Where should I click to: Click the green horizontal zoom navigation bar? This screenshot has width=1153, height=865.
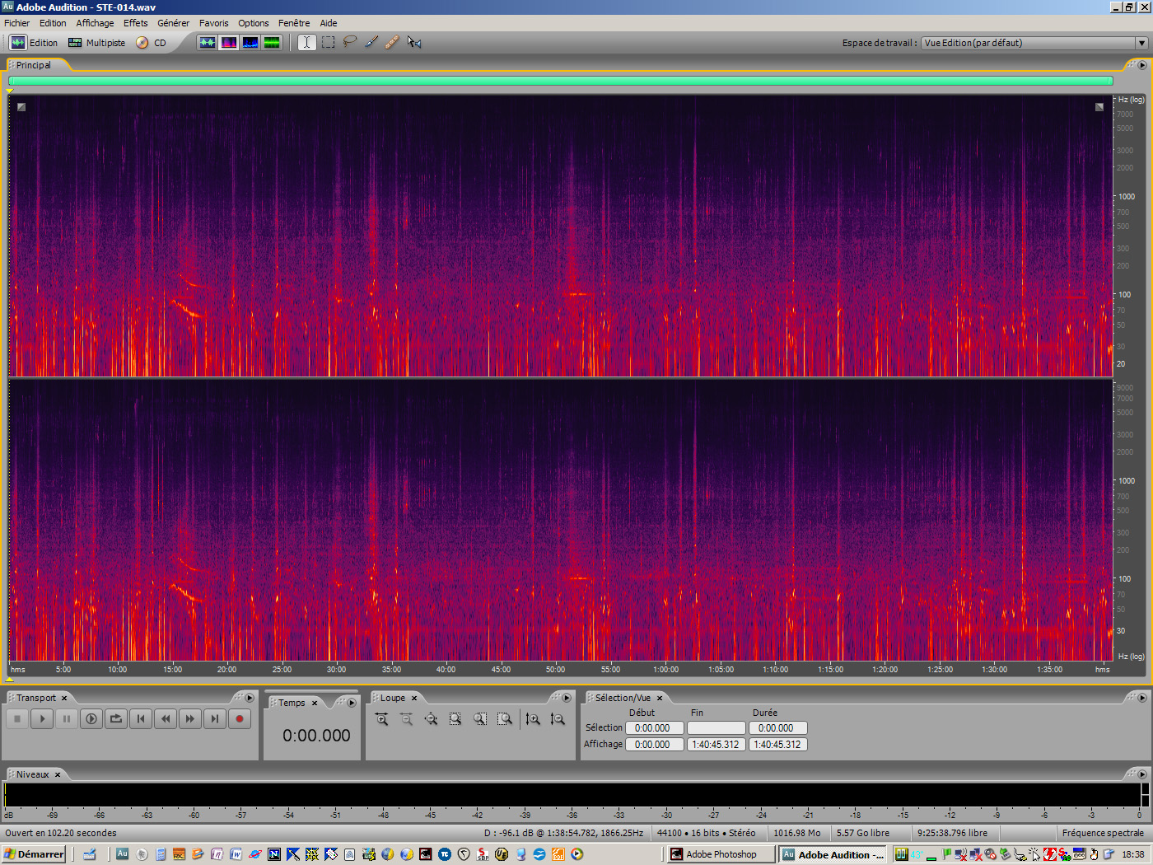560,81
